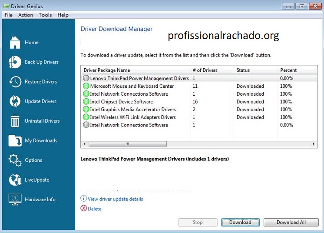Click green icon beside Intel Chipset Device Software
The width and height of the screenshot is (324, 233).
point(86,102)
